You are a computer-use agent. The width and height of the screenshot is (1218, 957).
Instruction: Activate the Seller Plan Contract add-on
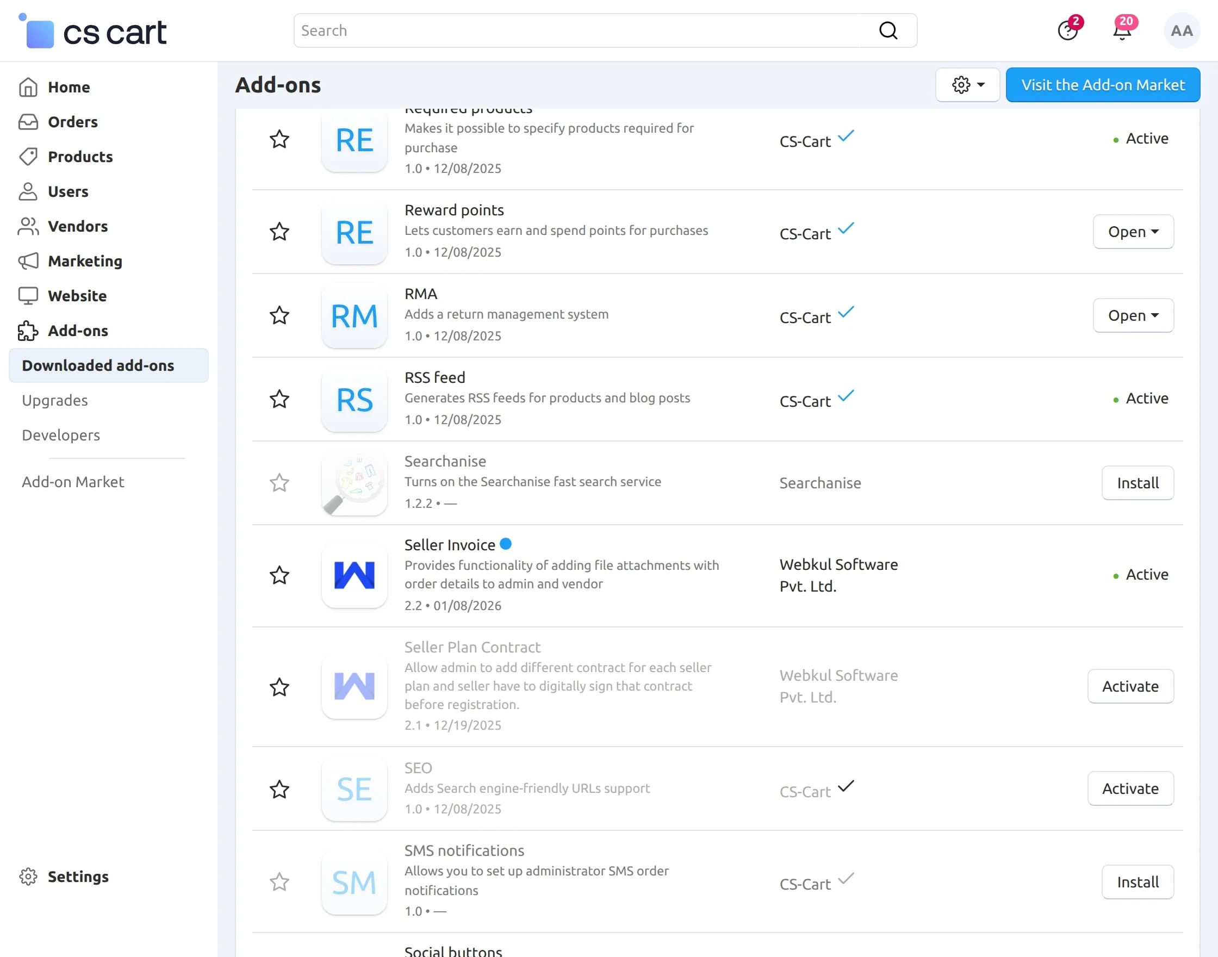click(1130, 686)
